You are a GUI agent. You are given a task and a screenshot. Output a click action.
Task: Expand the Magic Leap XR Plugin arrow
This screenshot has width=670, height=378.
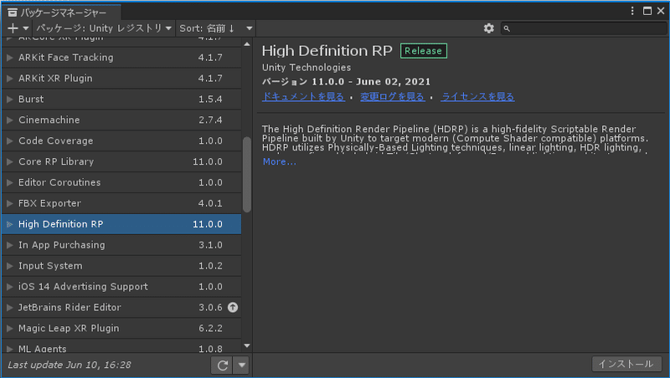(x=10, y=329)
